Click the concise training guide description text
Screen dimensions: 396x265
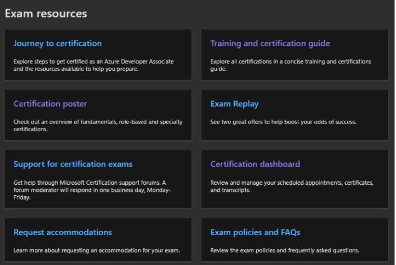(290, 65)
